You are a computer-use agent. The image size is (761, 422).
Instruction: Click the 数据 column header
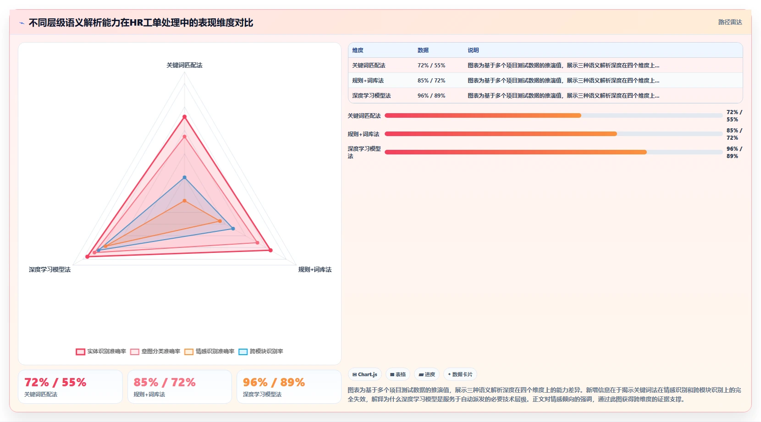423,50
